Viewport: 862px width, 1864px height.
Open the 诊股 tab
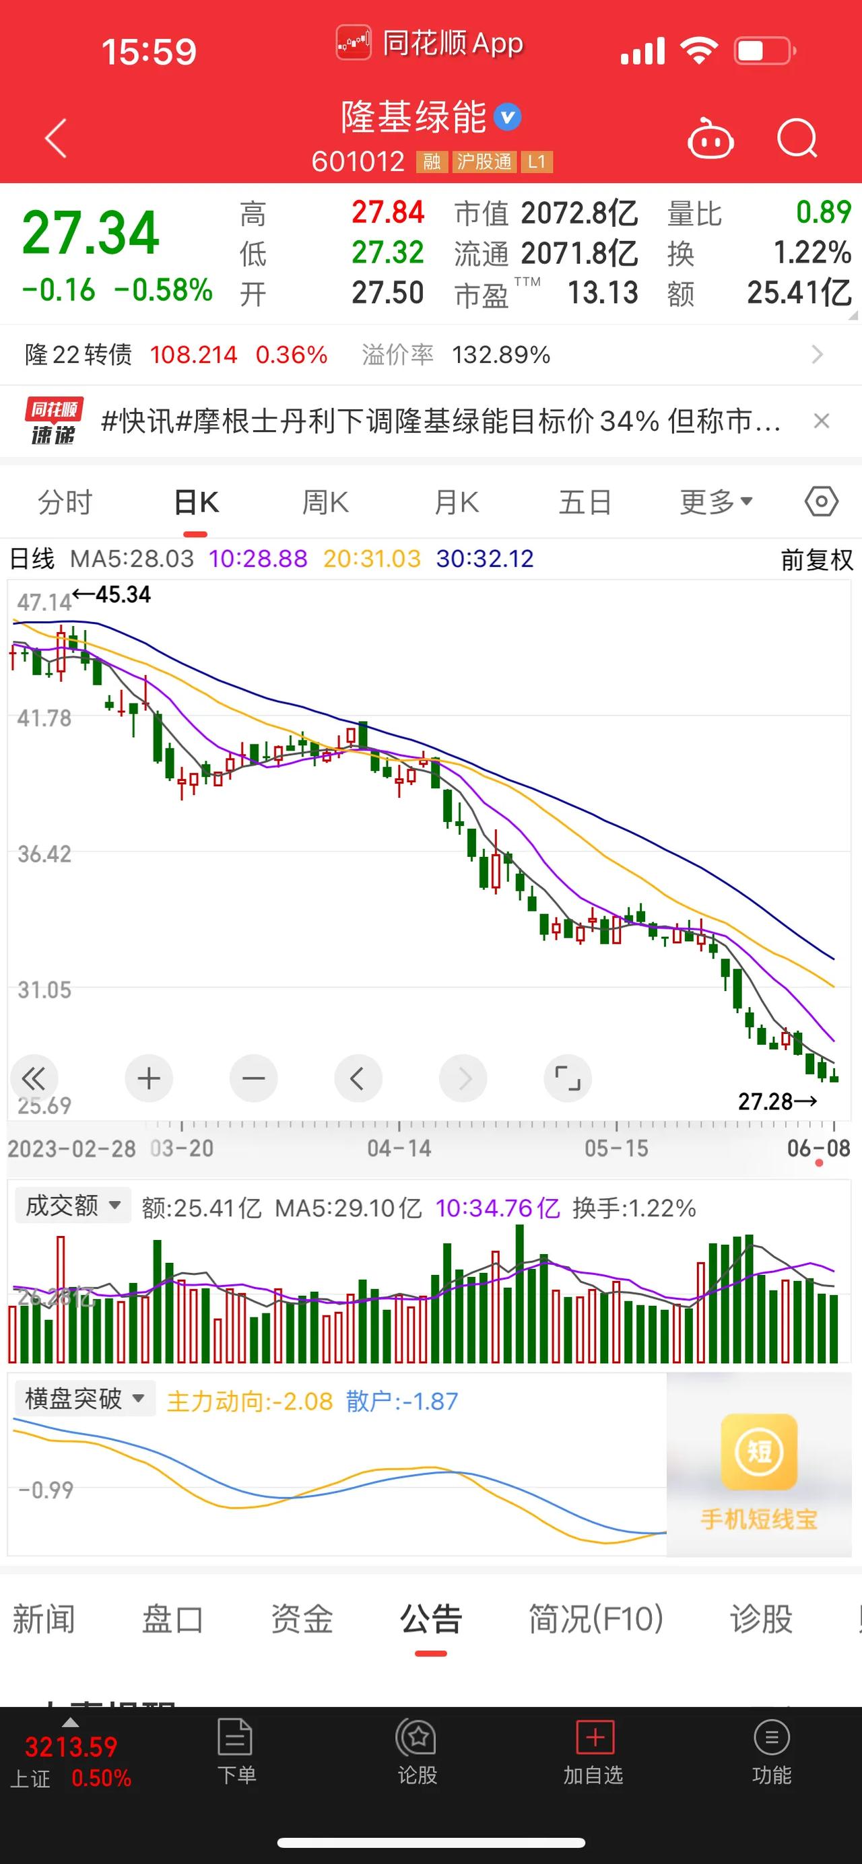[x=761, y=1620]
